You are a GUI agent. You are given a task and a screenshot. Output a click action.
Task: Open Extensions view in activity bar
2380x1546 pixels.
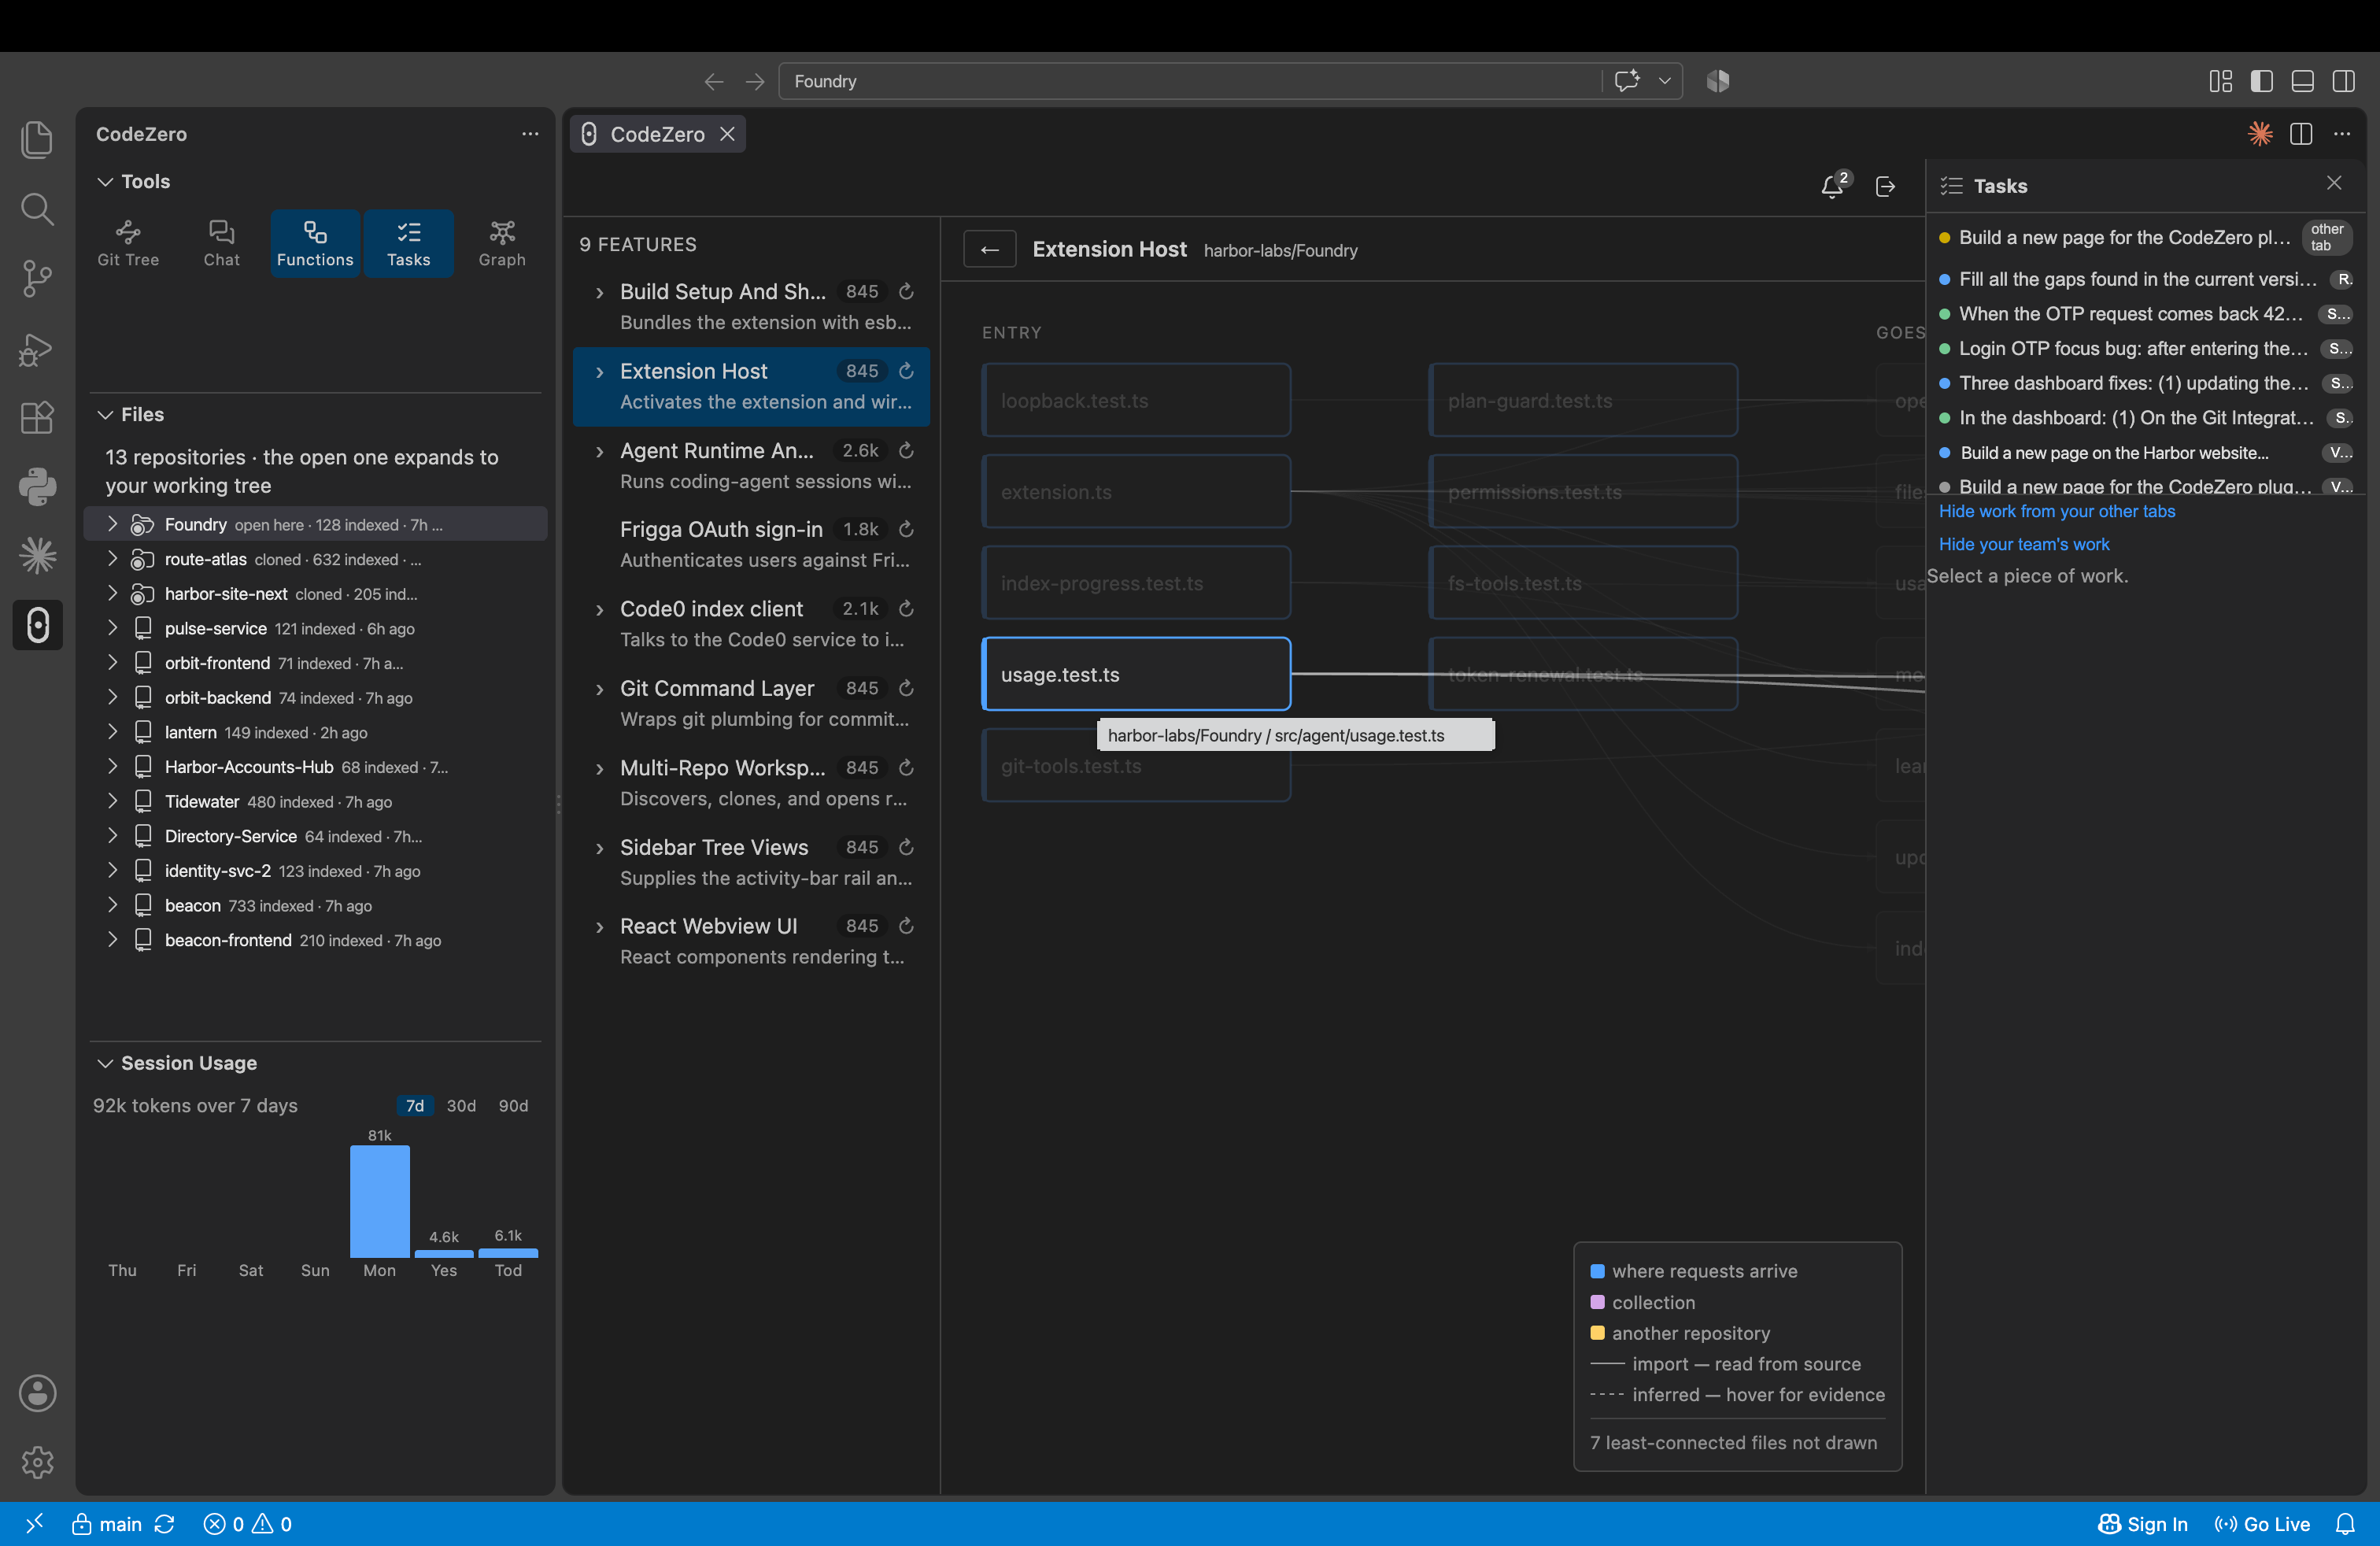click(37, 417)
